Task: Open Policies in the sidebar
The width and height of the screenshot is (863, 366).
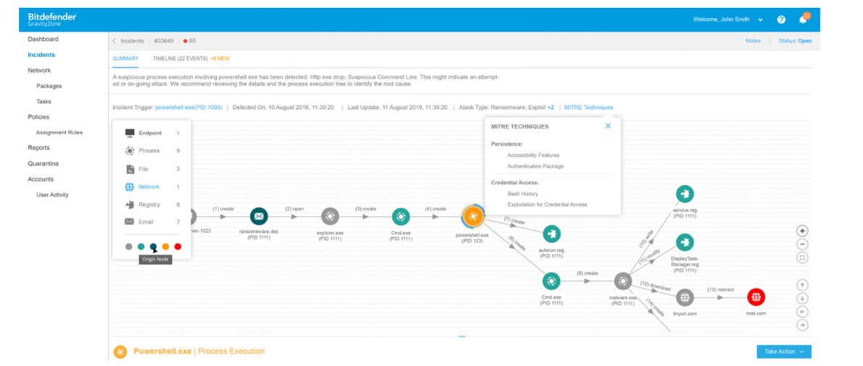Action: pyautogui.click(x=38, y=117)
